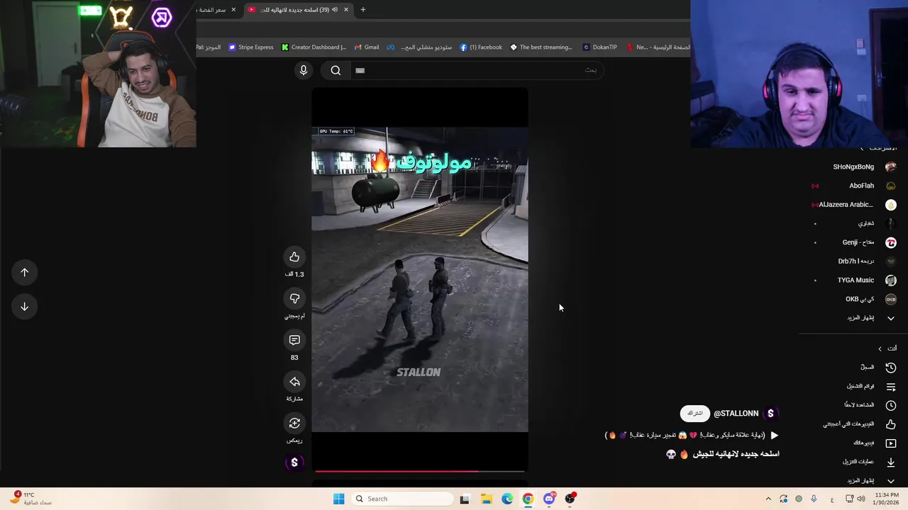908x510 pixels.
Task: Show hidden system tray icons
Action: 768,499
